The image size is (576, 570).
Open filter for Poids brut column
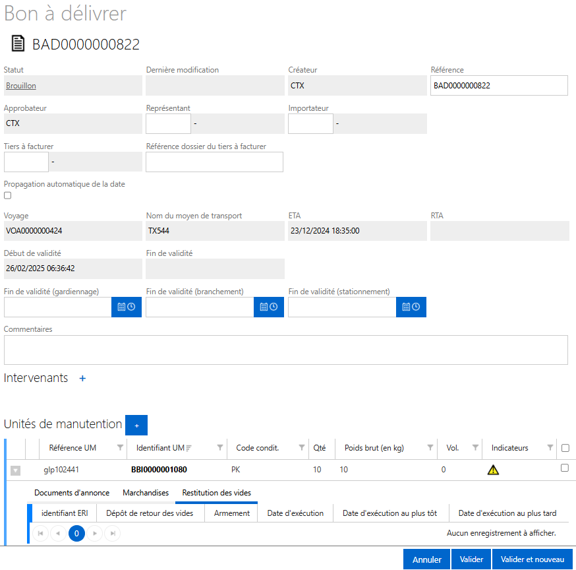[430, 448]
